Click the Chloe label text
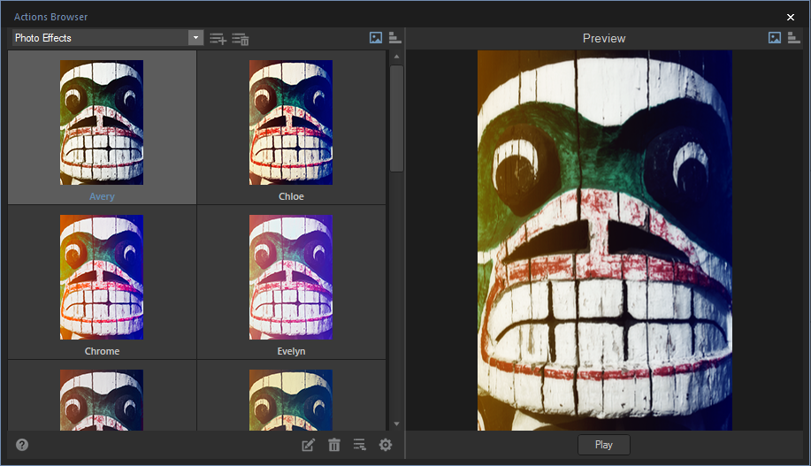 click(x=291, y=196)
